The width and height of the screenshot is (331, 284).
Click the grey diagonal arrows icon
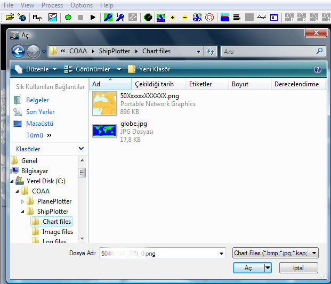(x=133, y=17)
